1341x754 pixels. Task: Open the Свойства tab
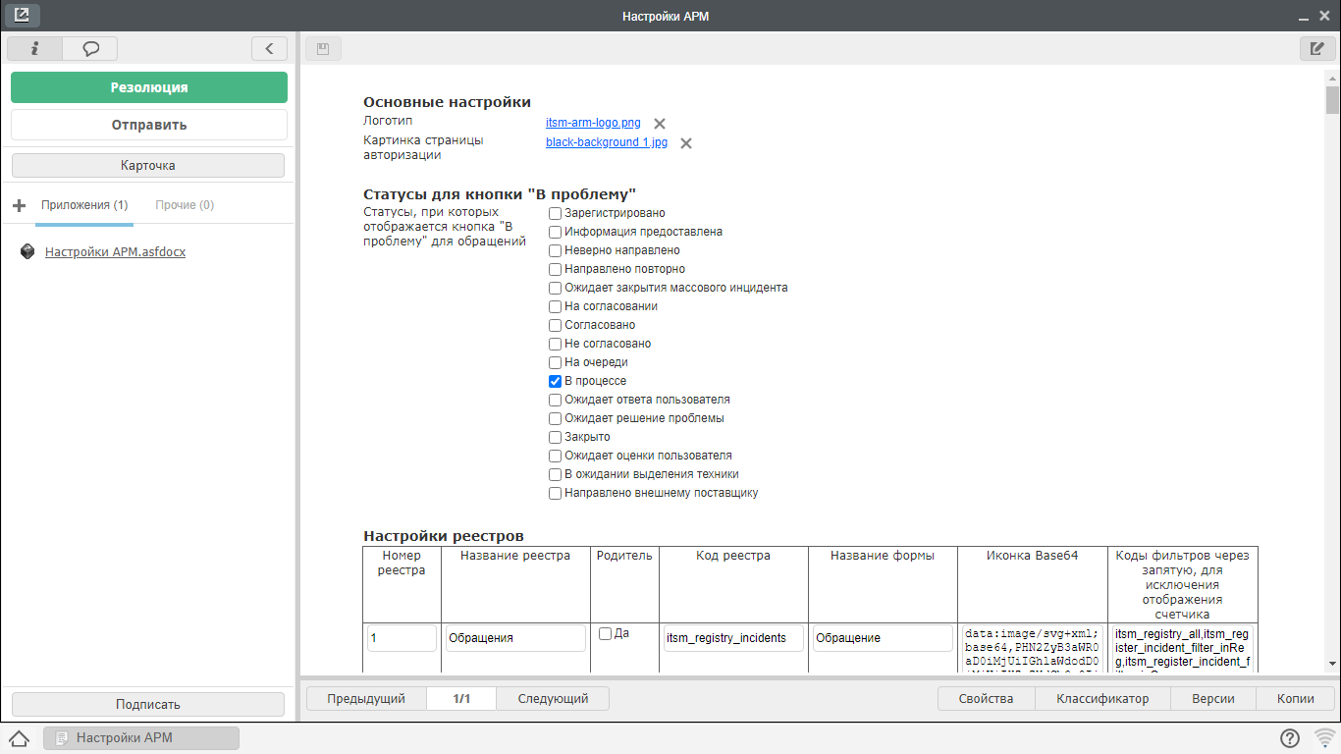986,699
